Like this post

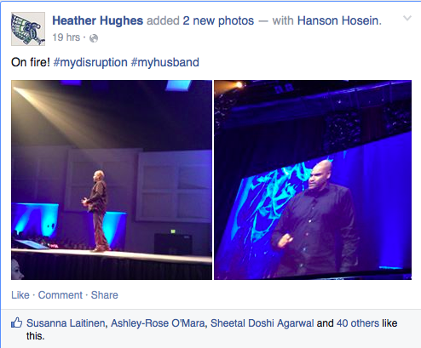pos(20,295)
